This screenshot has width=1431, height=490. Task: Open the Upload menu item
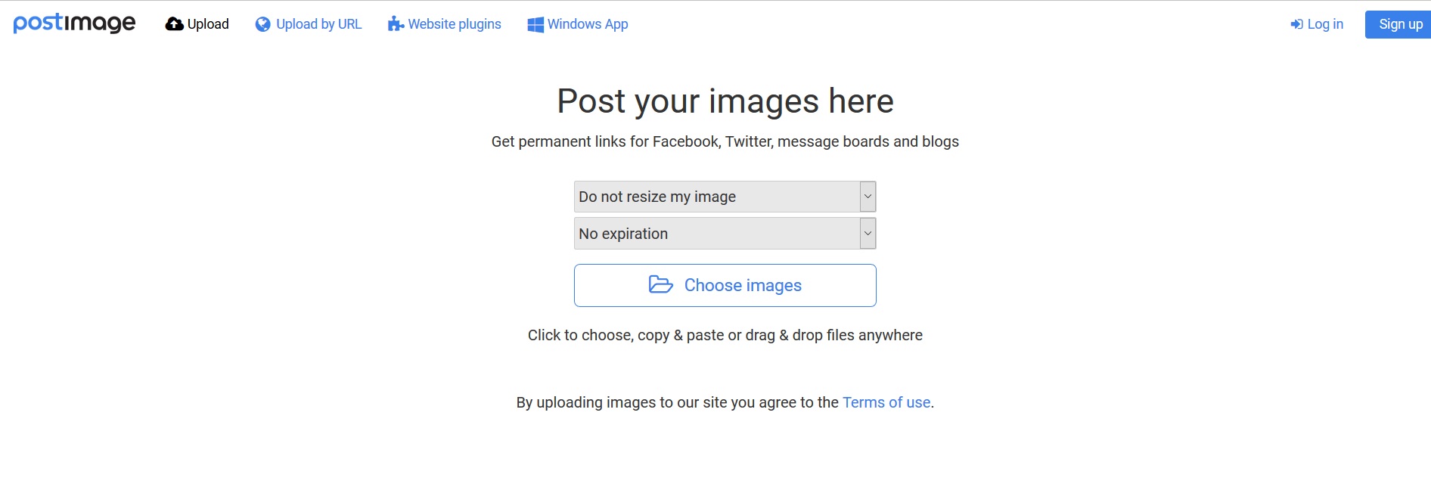pyautogui.click(x=208, y=24)
